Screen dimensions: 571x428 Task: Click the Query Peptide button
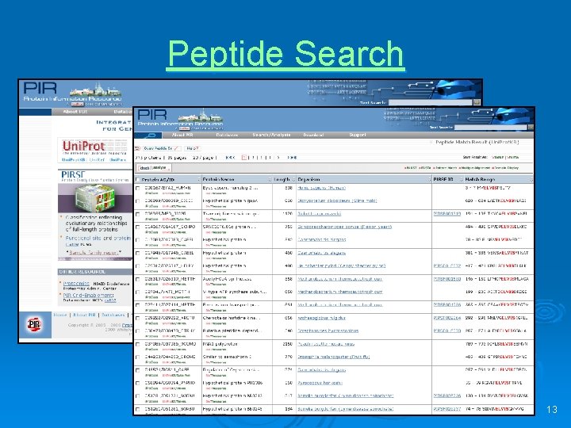(x=161, y=148)
